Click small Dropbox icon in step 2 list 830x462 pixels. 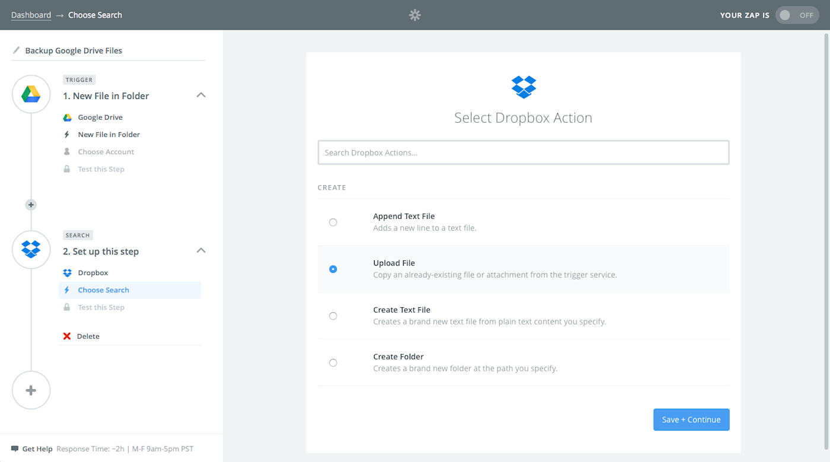[x=67, y=273]
